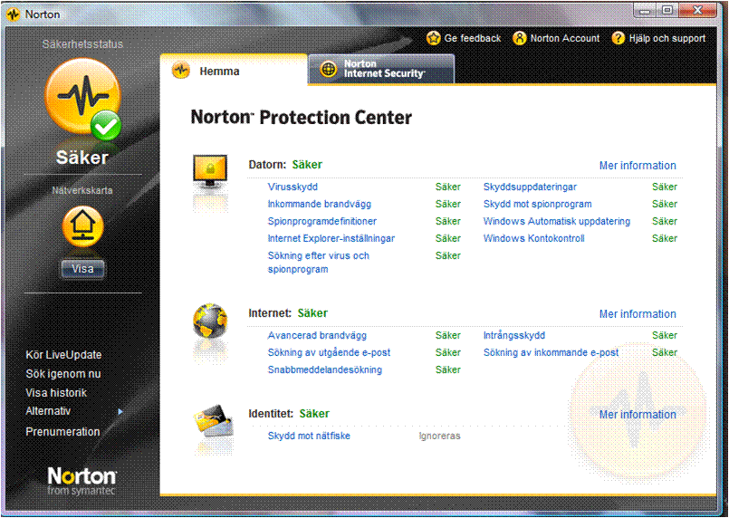Click the Ge feedback star icon

click(433, 38)
